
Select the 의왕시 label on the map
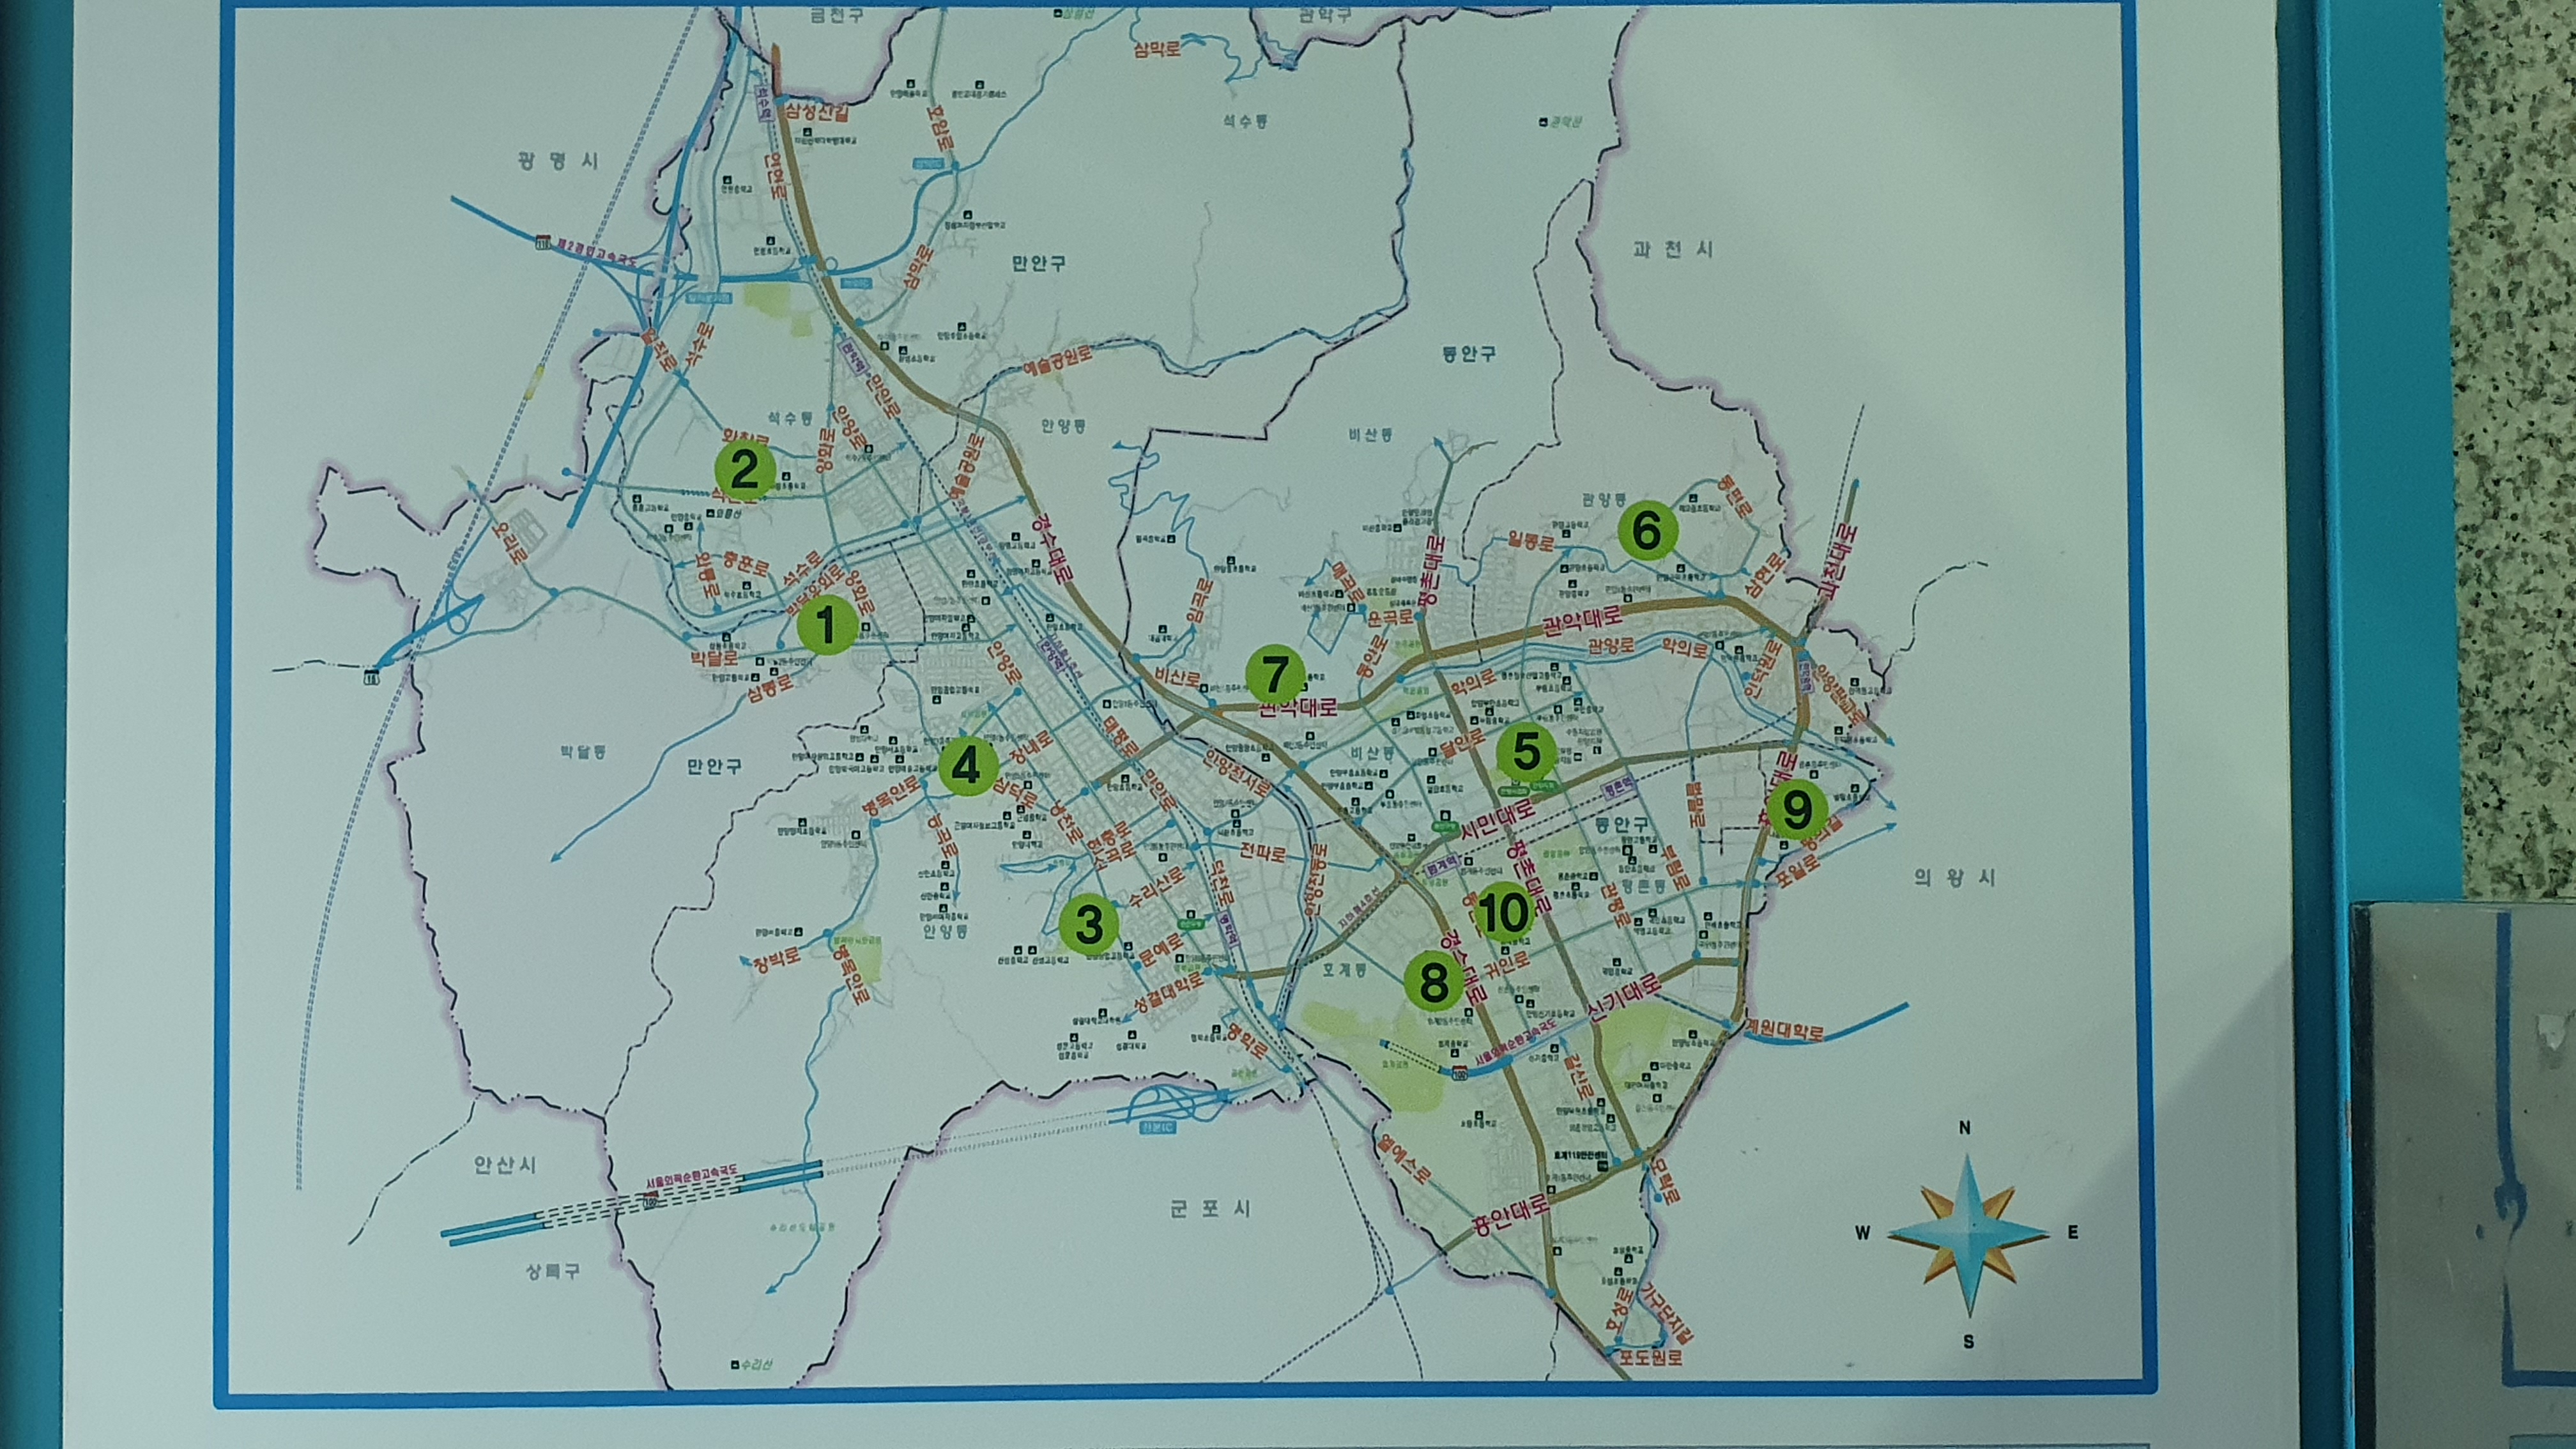coord(1954,878)
